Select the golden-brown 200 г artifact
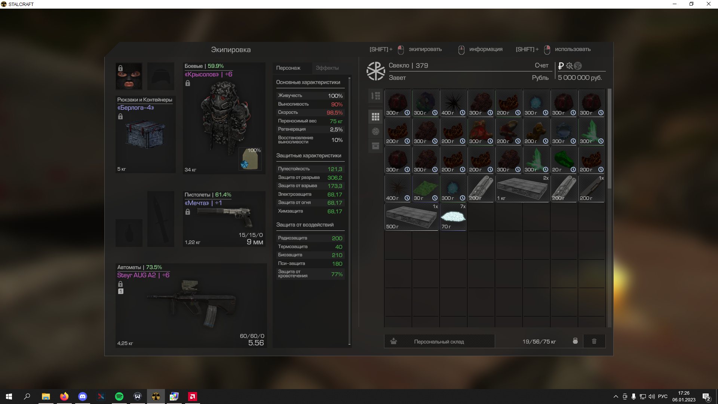The height and width of the screenshot is (404, 718). [536, 131]
